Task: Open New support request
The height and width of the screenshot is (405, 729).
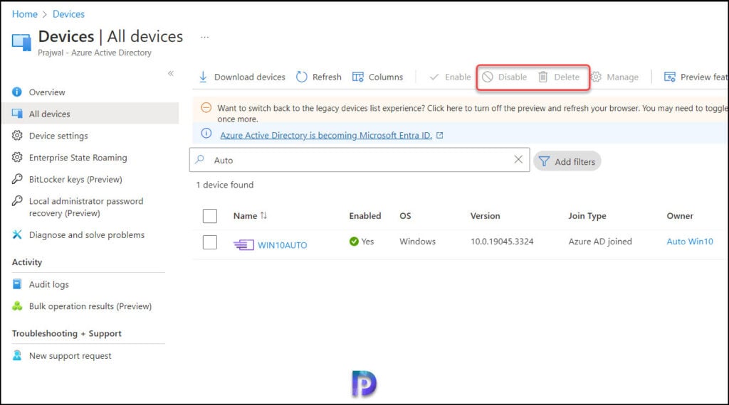Action: [x=70, y=356]
